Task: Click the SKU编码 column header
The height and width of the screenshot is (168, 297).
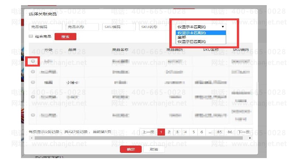Action: tap(241, 50)
